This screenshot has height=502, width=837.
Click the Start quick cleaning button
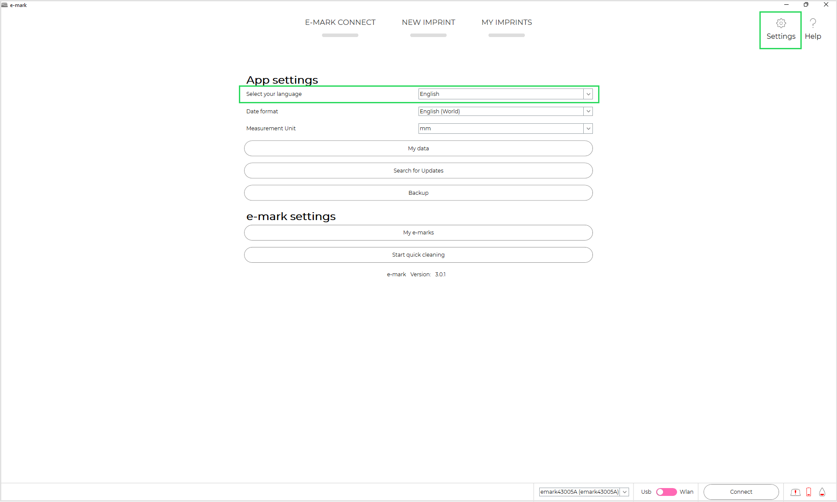point(418,255)
